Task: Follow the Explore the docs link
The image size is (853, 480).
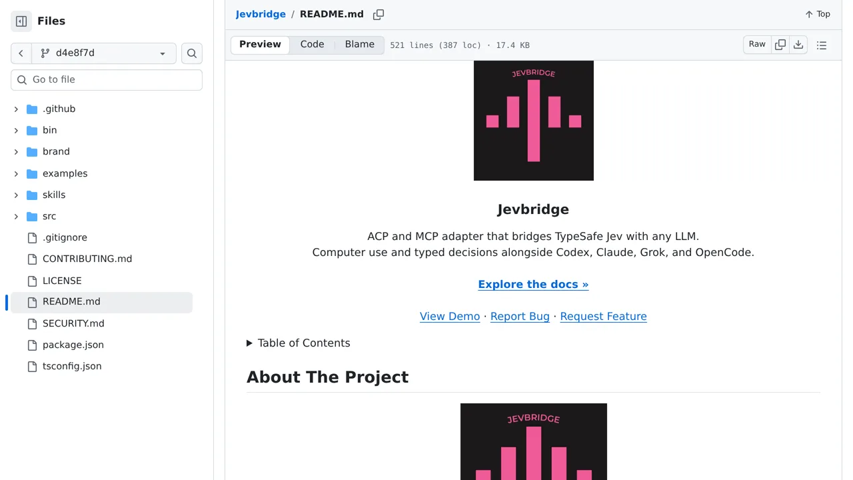Action: [533, 284]
